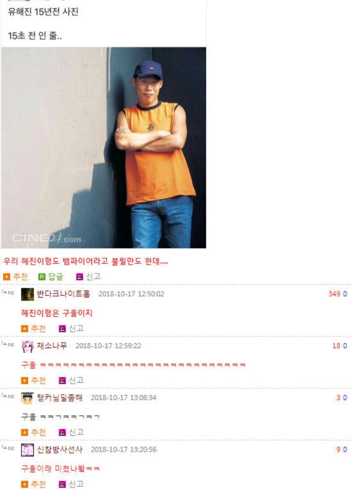The height and width of the screenshot is (489, 352).
Task: Click the 신고 report siren icon under the main post
Action: (79, 276)
